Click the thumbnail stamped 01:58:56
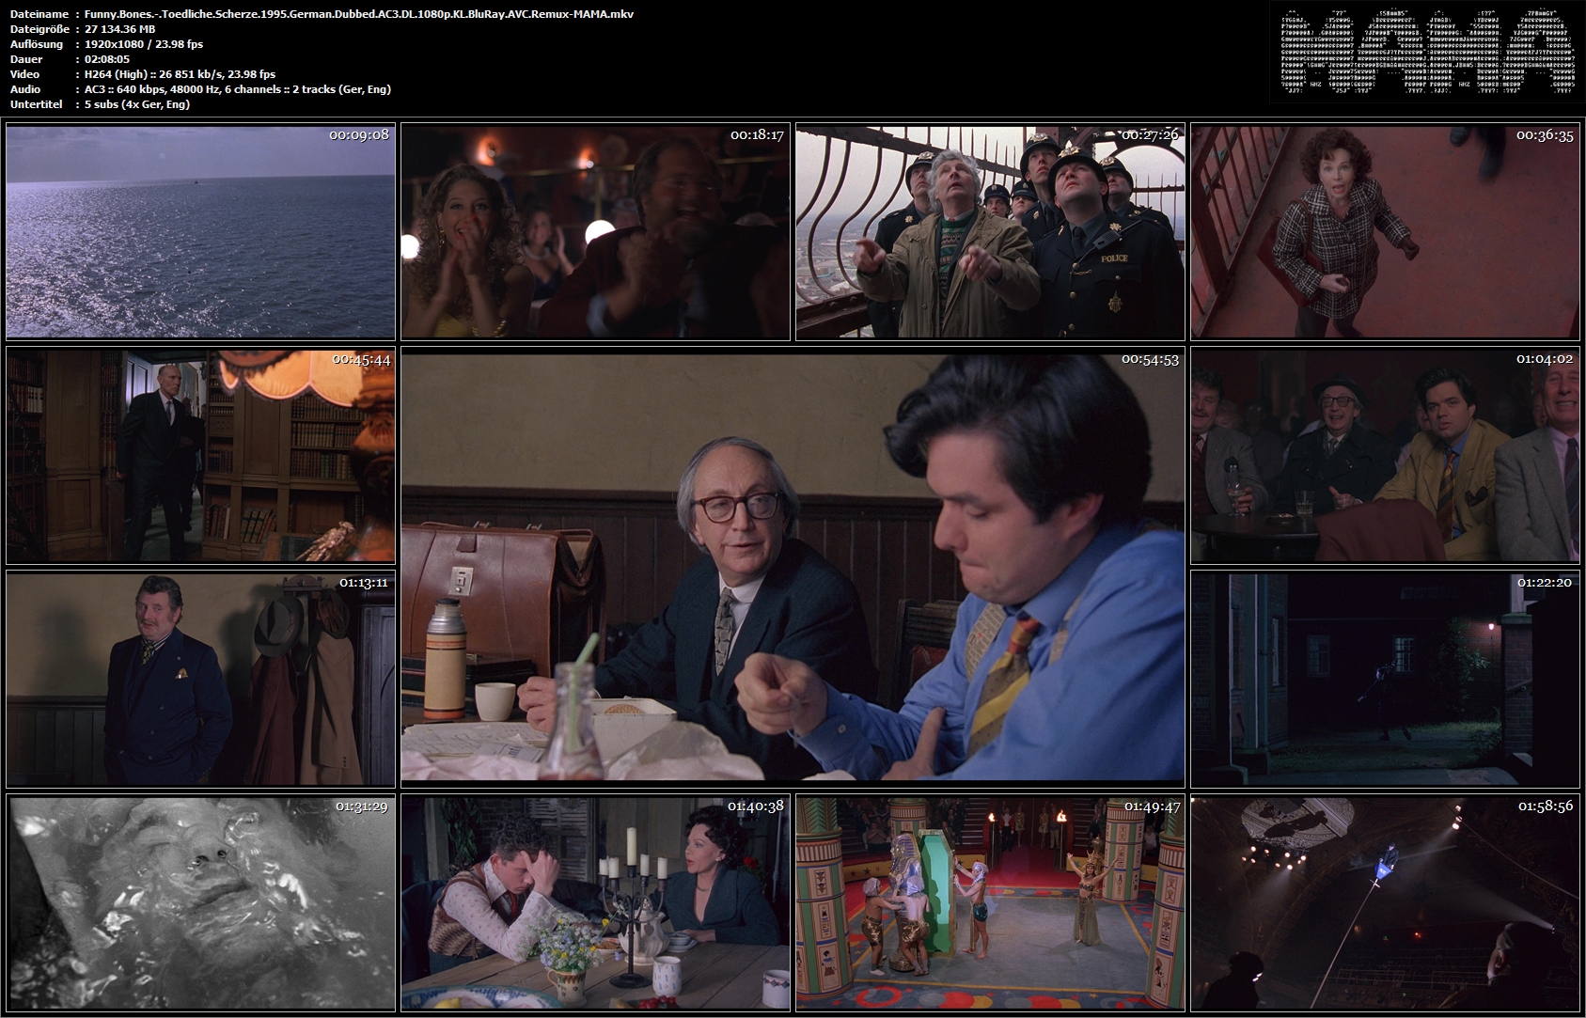The width and height of the screenshot is (1586, 1018). 1385,903
